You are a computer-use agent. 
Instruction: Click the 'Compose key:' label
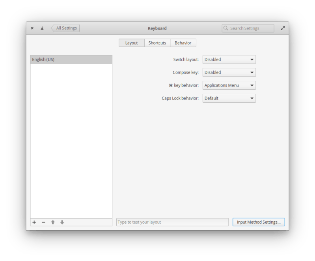coord(186,72)
